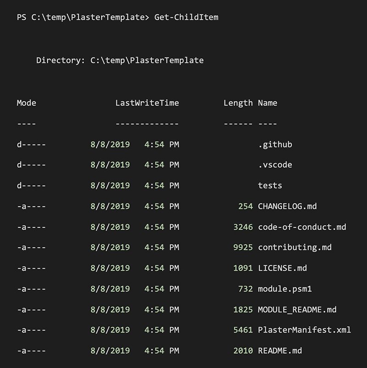This screenshot has height=368, width=367.
Task: Click the Name column header
Action: (x=267, y=103)
